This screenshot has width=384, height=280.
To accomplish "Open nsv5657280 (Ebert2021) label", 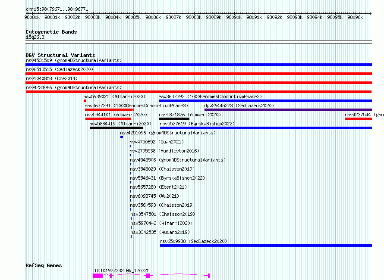I will 158,187.
